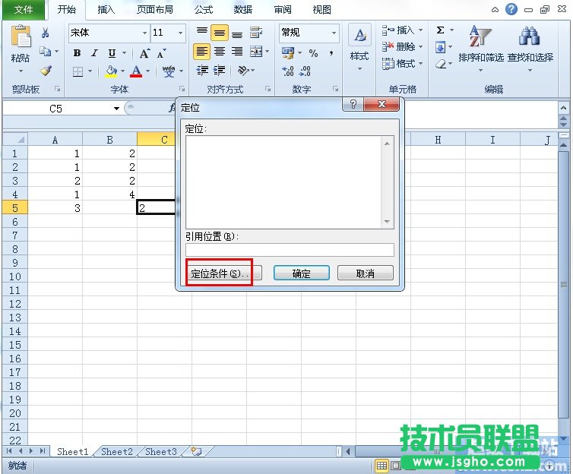Screen dimensions: 573x474
Task: Open the font size dropdown
Action: point(180,33)
